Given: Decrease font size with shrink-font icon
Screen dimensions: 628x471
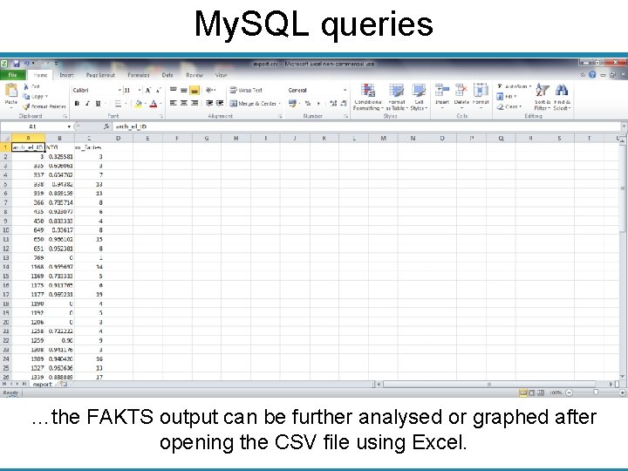Looking at the screenshot, I should [x=159, y=91].
